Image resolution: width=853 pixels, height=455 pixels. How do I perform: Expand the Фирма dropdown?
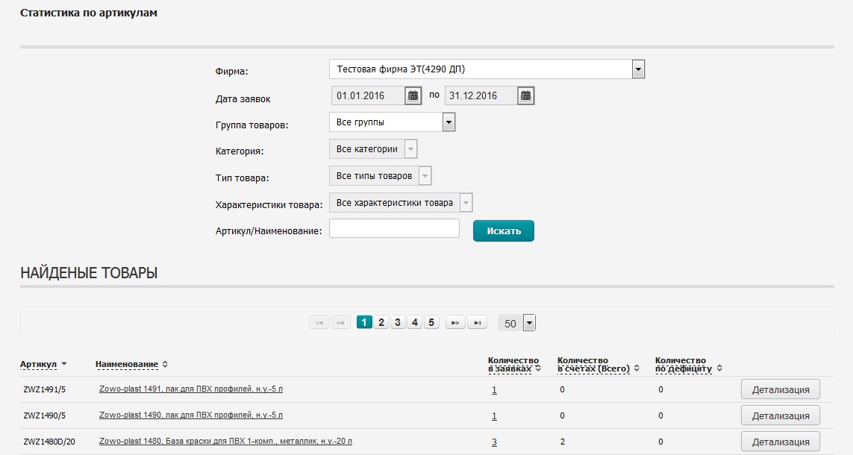[x=638, y=69]
